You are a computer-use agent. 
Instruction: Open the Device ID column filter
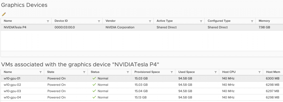coord(99,21)
